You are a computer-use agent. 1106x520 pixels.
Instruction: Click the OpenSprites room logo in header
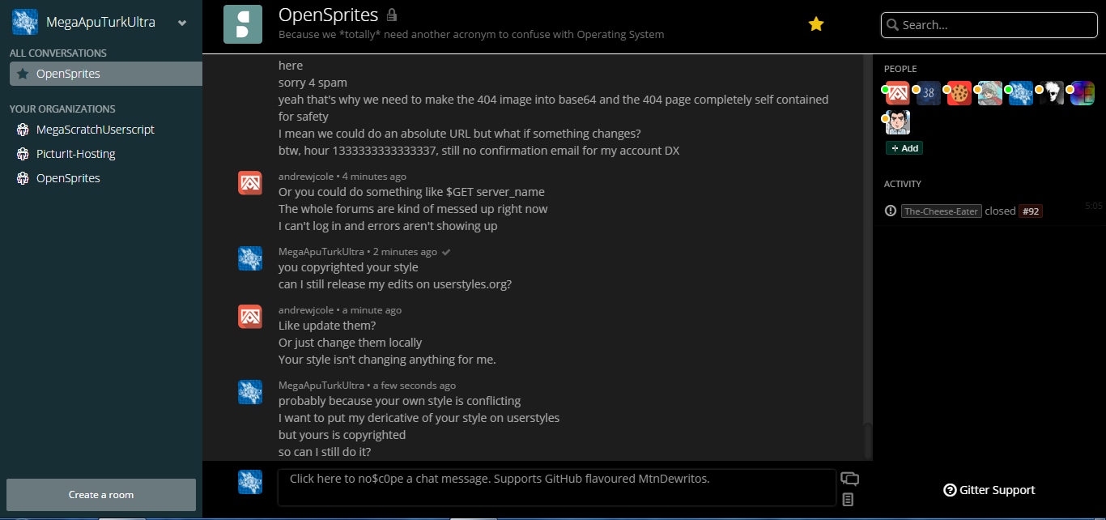click(243, 24)
